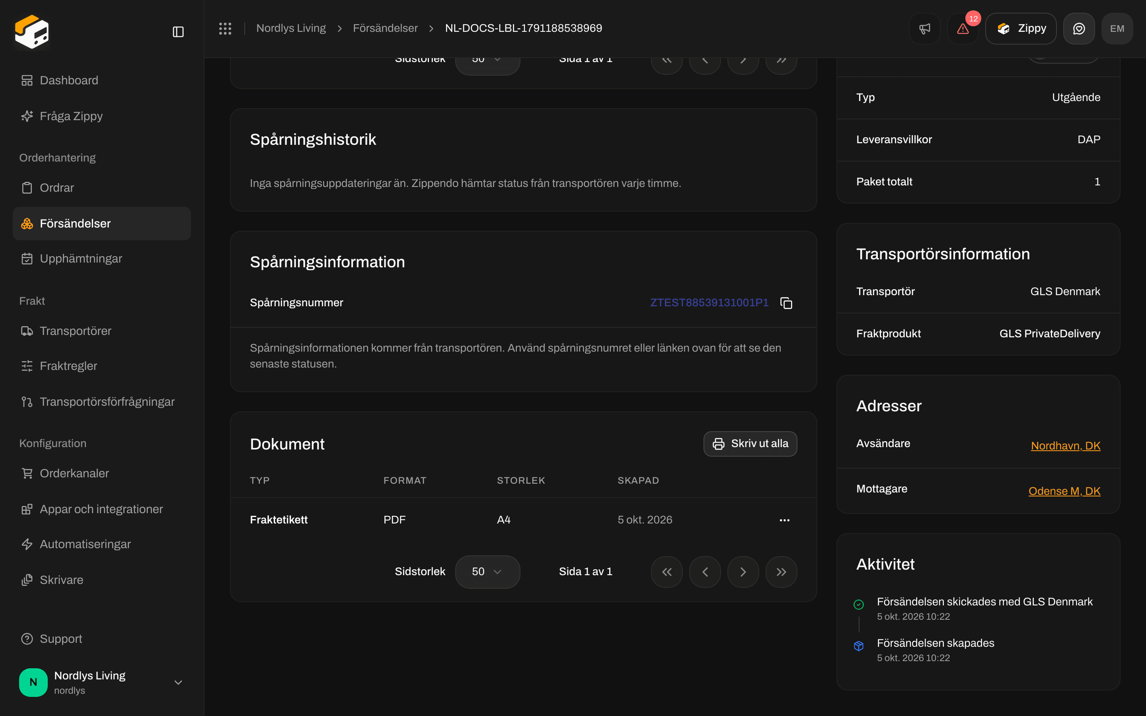
Task: Open the announcements megaphone icon
Action: 924,28
